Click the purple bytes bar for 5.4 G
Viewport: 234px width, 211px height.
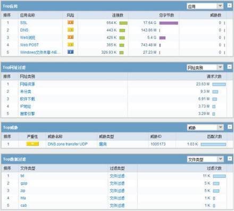162,38
